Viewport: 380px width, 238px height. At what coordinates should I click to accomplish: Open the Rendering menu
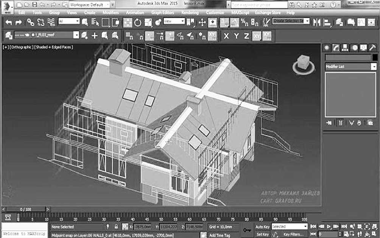190,12
